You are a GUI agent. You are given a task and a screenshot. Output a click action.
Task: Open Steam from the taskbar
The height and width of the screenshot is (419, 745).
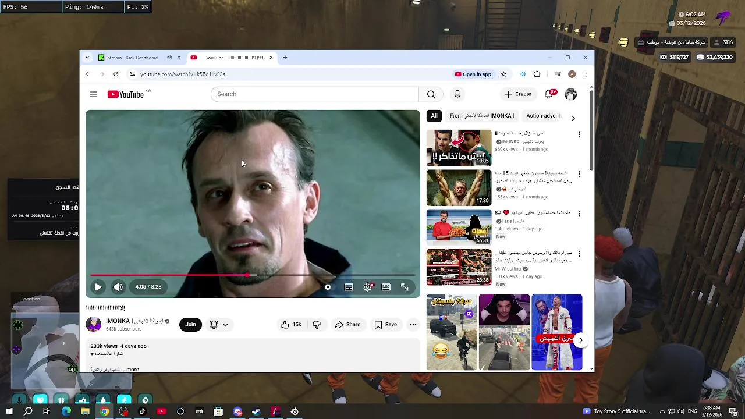(x=256, y=411)
